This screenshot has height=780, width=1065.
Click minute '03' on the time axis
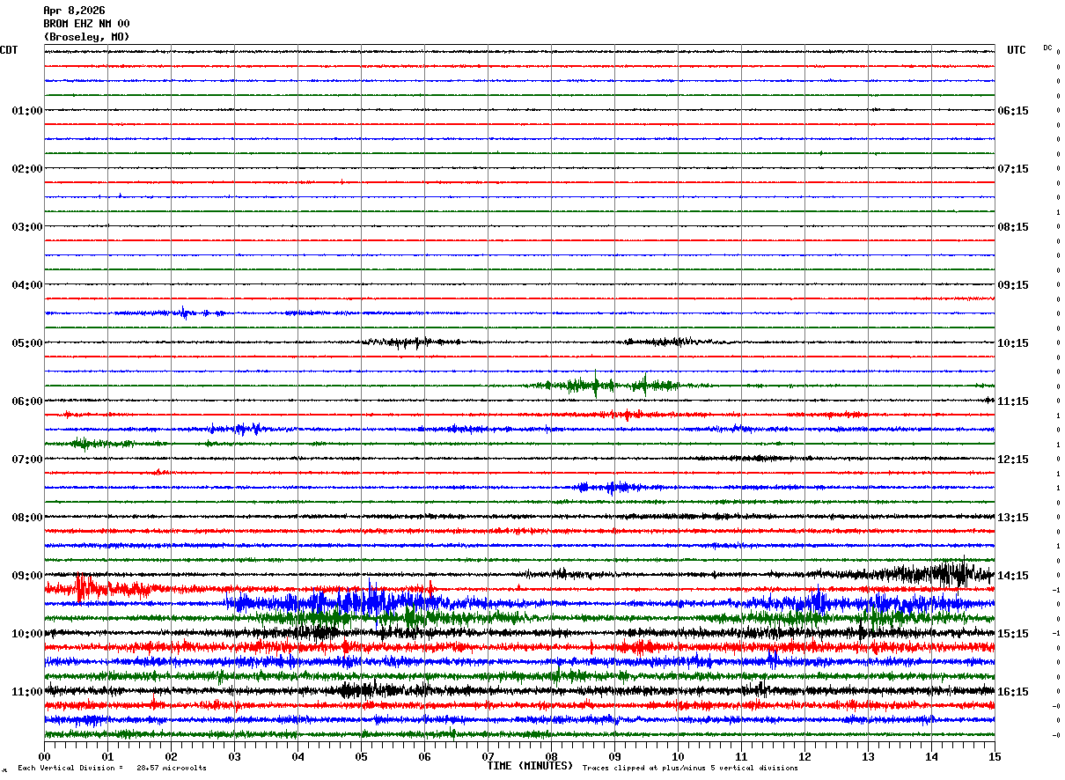pos(234,756)
